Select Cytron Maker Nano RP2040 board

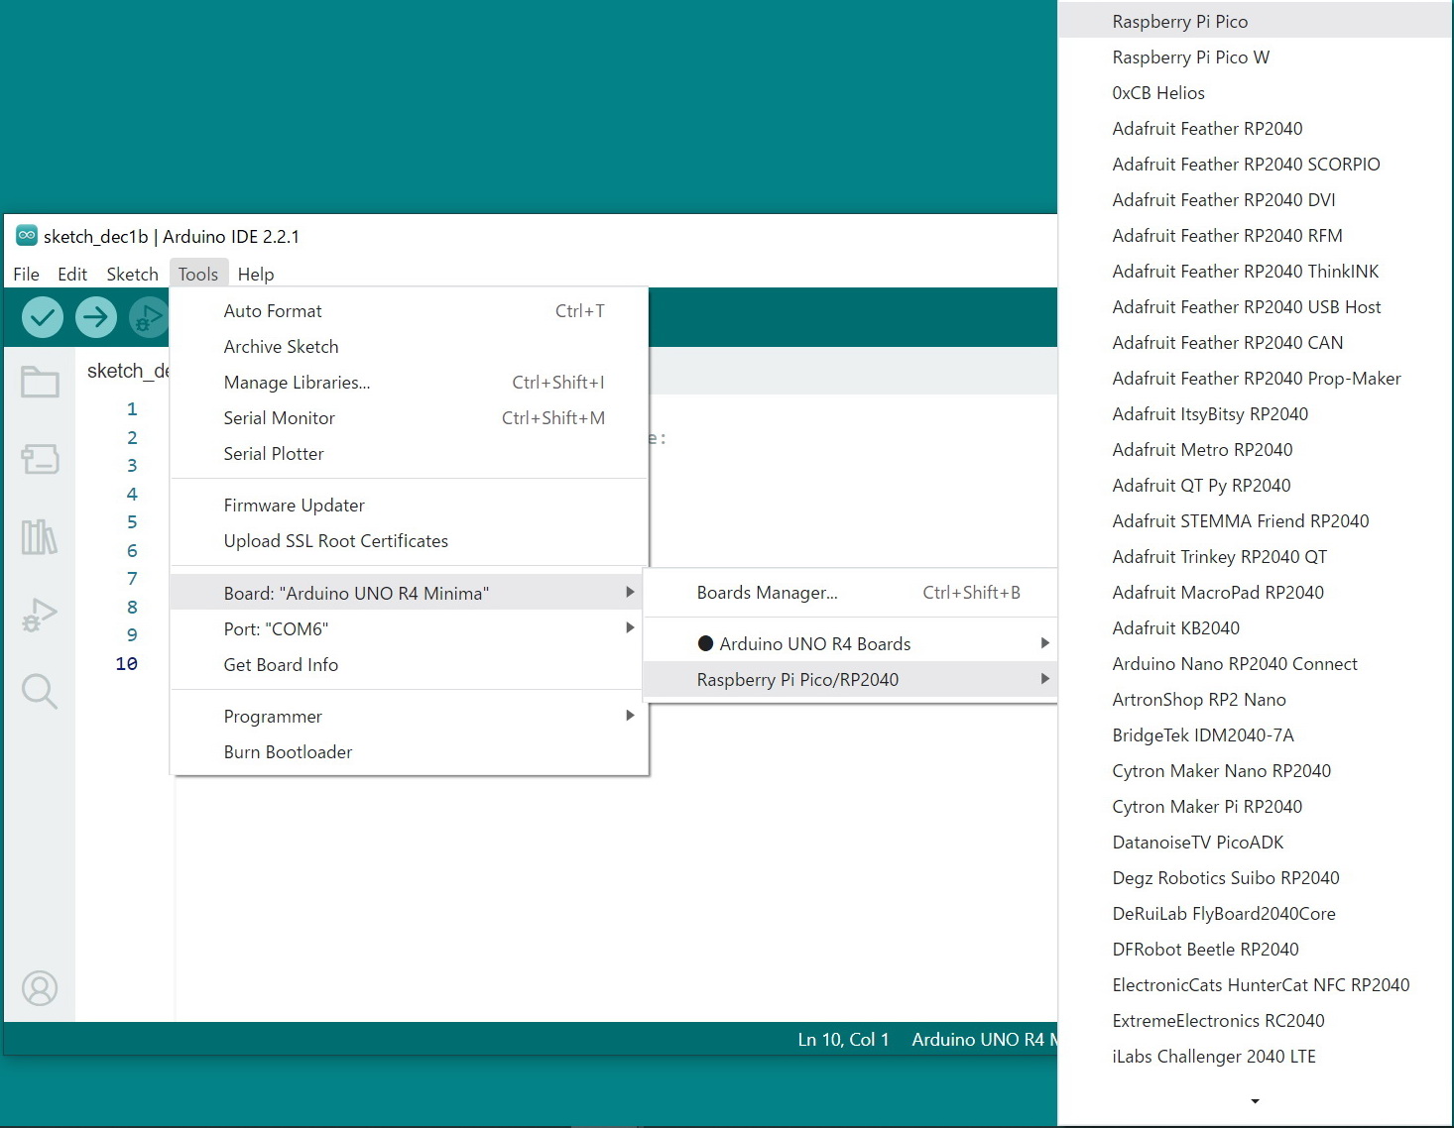(1255, 771)
